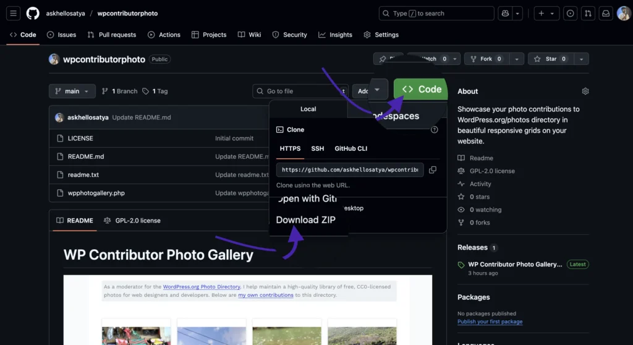Viewport: 633px width, 345px height.
Task: Open the hamburger navigation menu
Action: pos(14,13)
